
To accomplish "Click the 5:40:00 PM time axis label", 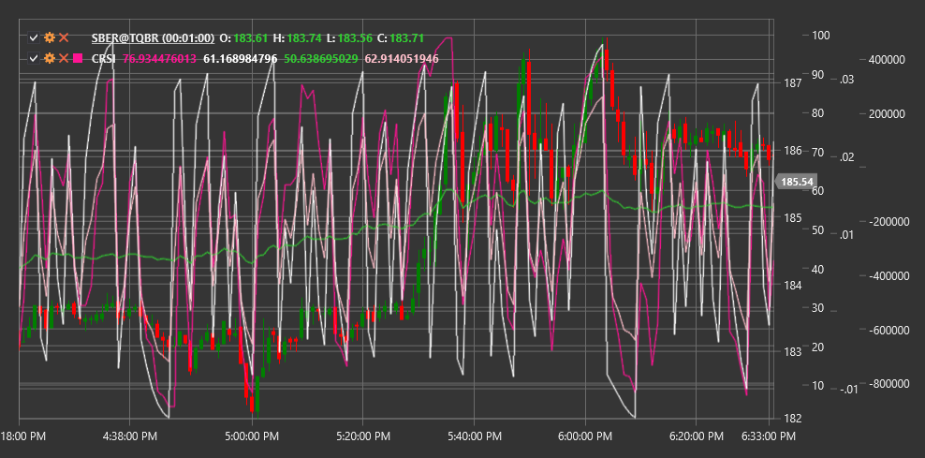I will (x=474, y=436).
